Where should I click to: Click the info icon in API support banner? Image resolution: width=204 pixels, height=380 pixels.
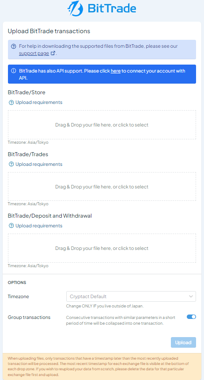pos(14,71)
